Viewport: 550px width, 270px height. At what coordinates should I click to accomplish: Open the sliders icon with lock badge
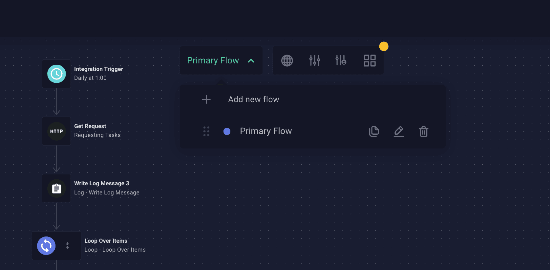coord(341,61)
